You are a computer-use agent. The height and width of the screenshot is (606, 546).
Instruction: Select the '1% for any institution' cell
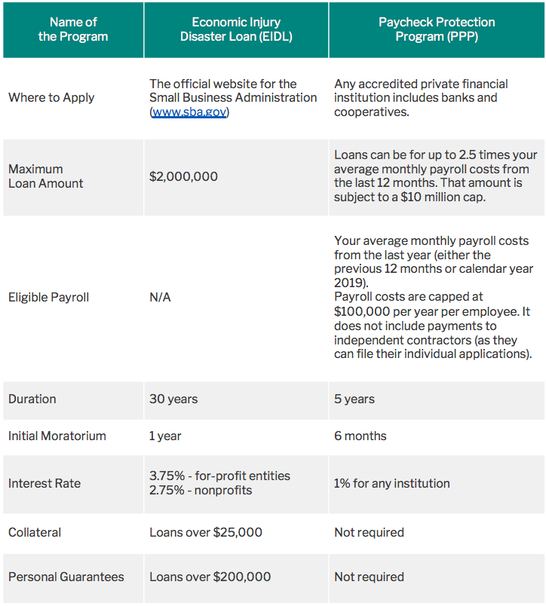click(x=392, y=483)
